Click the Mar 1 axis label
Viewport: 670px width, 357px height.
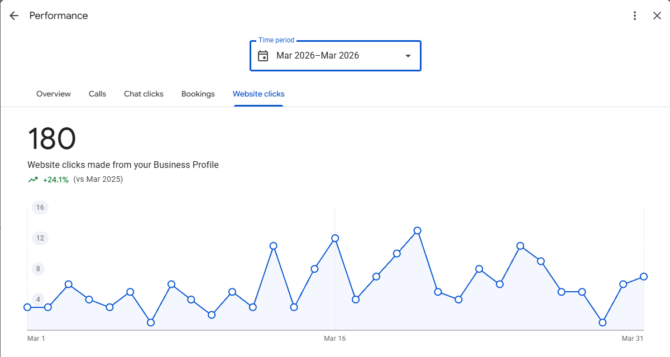click(x=36, y=339)
